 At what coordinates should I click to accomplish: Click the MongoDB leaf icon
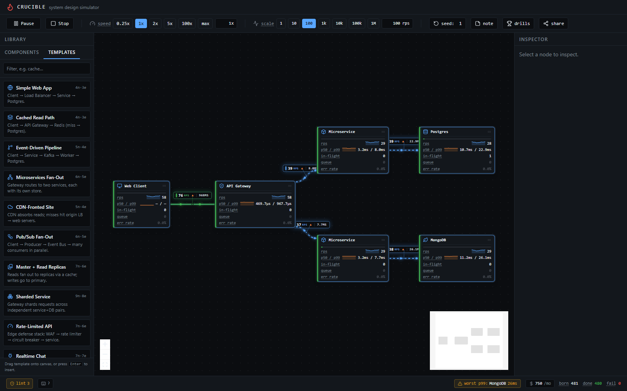(425, 240)
